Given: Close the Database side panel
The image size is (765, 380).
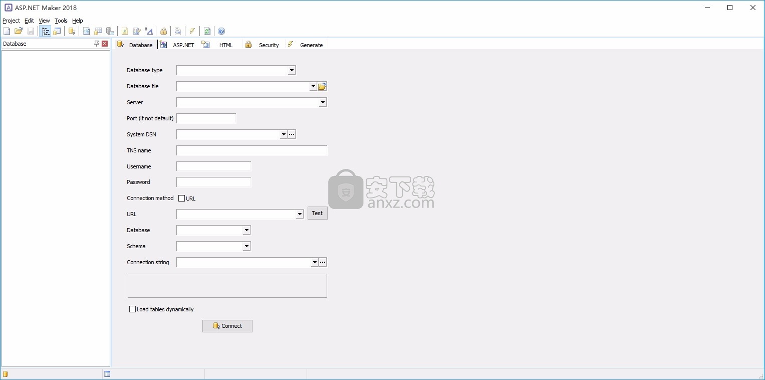Looking at the screenshot, I should click(x=105, y=44).
